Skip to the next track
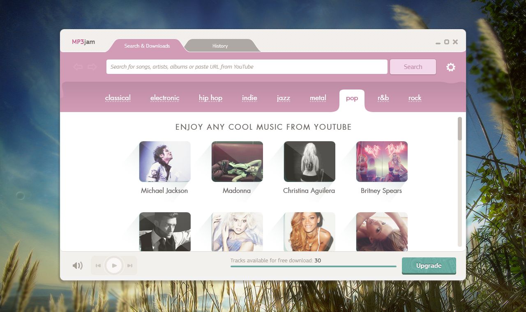Image resolution: width=526 pixels, height=312 pixels. (x=130, y=266)
